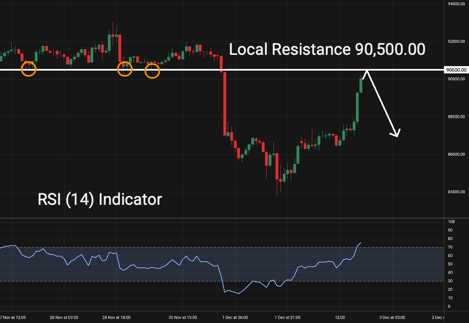
Task: Select the 1 Dec at 21:00 time label
Action: 288,318
